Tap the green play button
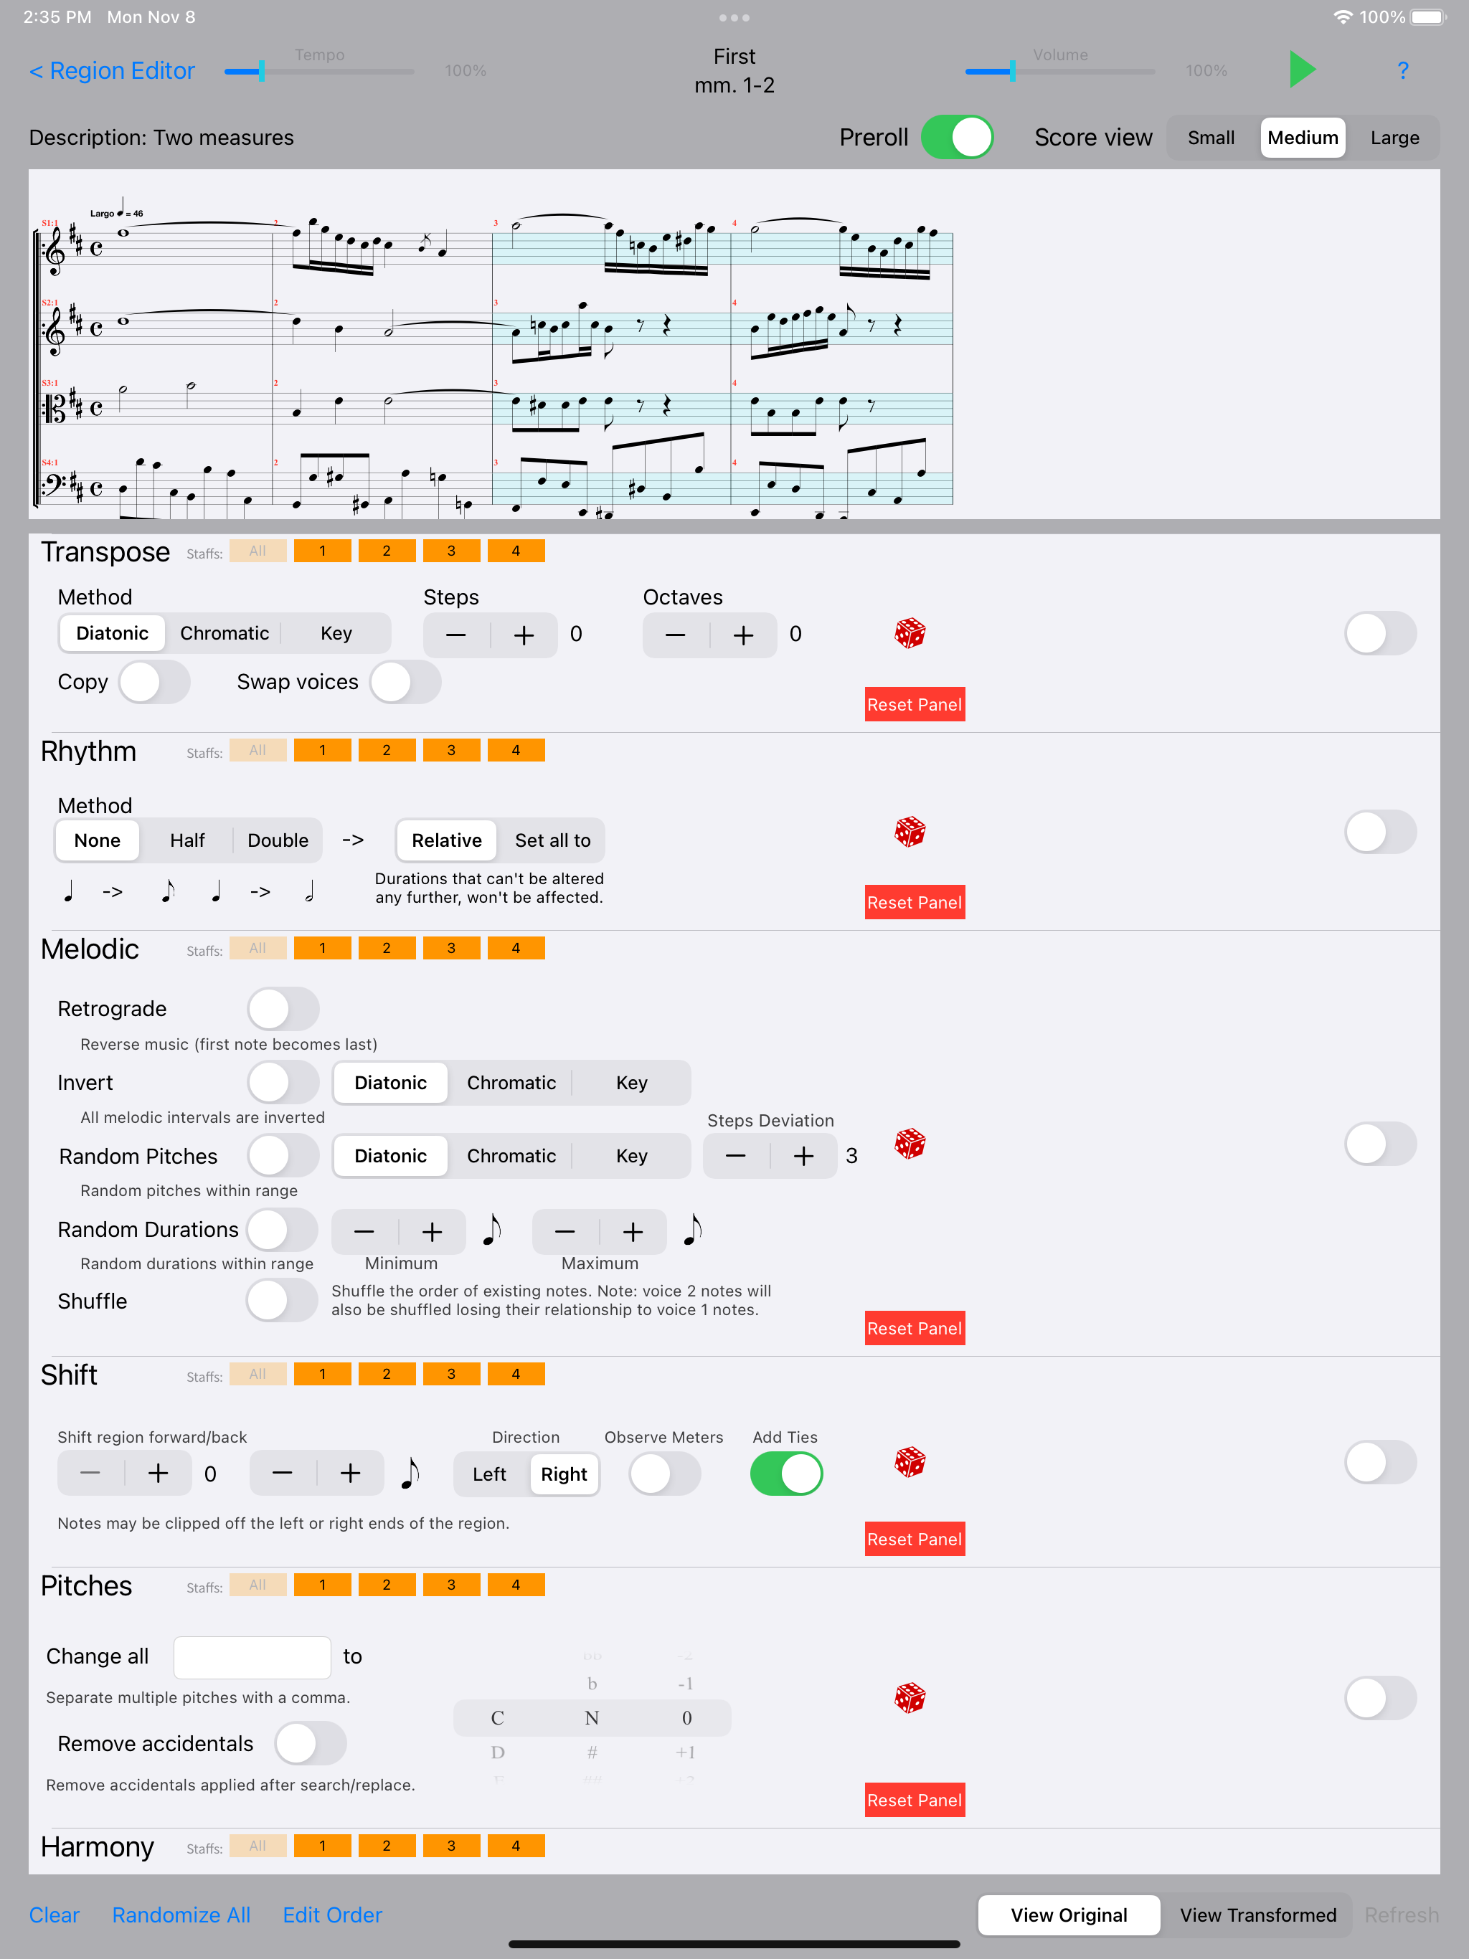1469x1959 pixels. coord(1302,70)
